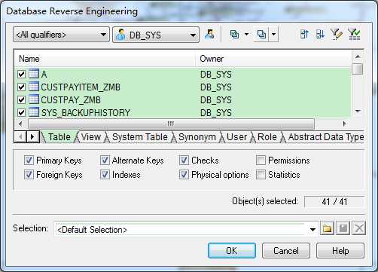378x272 pixels.
Task: Uncheck CUSTPAYITEM_ZMB table checkbox
Action: 21,87
